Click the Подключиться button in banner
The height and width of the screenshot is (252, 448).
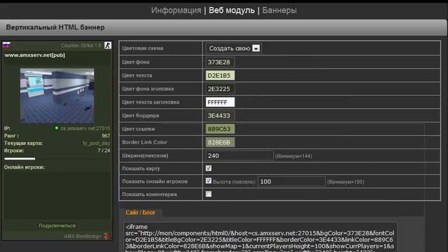[x=57, y=225]
